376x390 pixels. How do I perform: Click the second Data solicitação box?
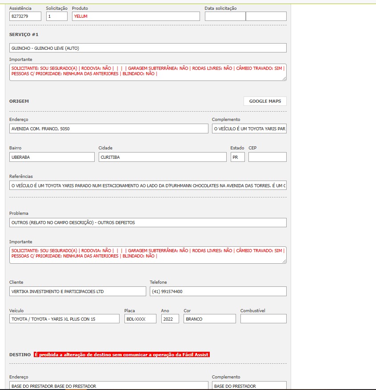(266, 16)
